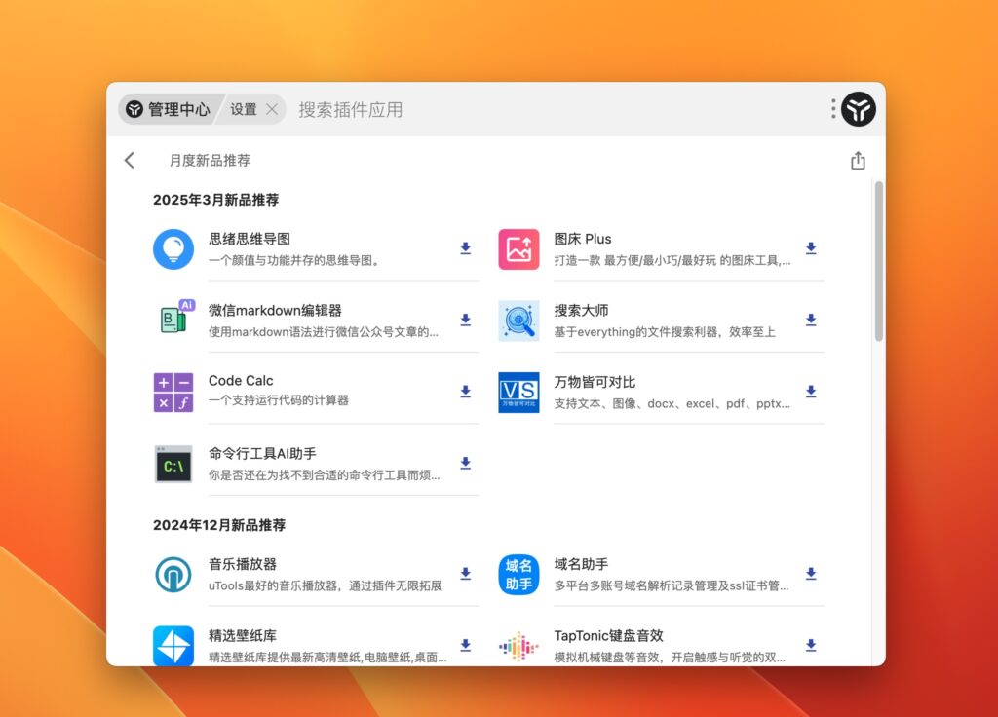The image size is (998, 717).
Task: Click the 万物皆可对比 VS icon
Action: 518,392
